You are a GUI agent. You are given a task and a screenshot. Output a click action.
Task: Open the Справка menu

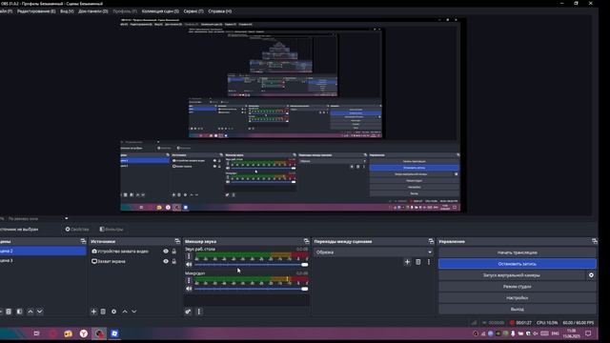(220, 11)
